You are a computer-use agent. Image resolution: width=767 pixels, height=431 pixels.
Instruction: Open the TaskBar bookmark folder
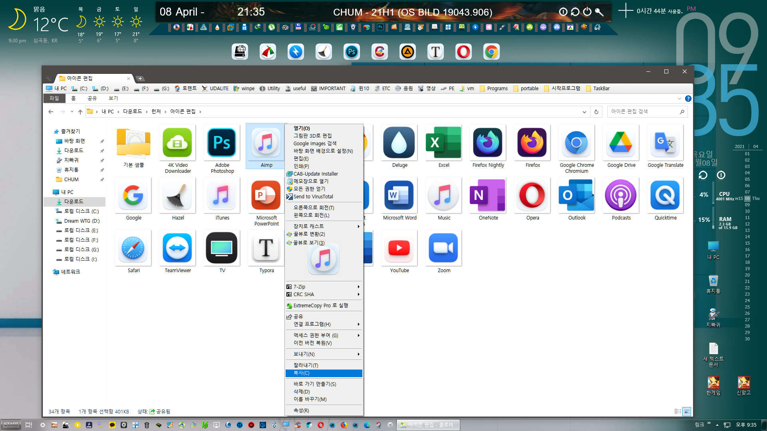click(x=598, y=89)
